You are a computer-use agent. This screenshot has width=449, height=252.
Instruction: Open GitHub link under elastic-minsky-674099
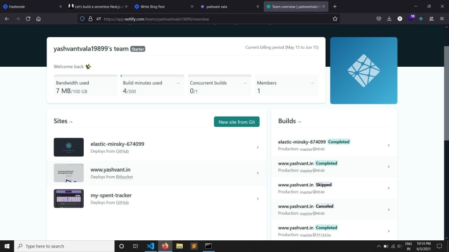(122, 151)
